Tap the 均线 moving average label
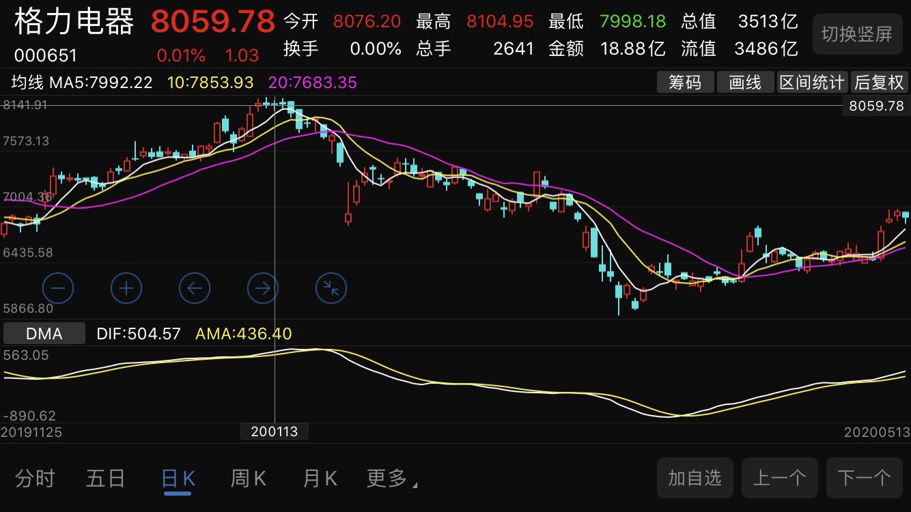Screen dimensions: 911x512 coord(27,83)
